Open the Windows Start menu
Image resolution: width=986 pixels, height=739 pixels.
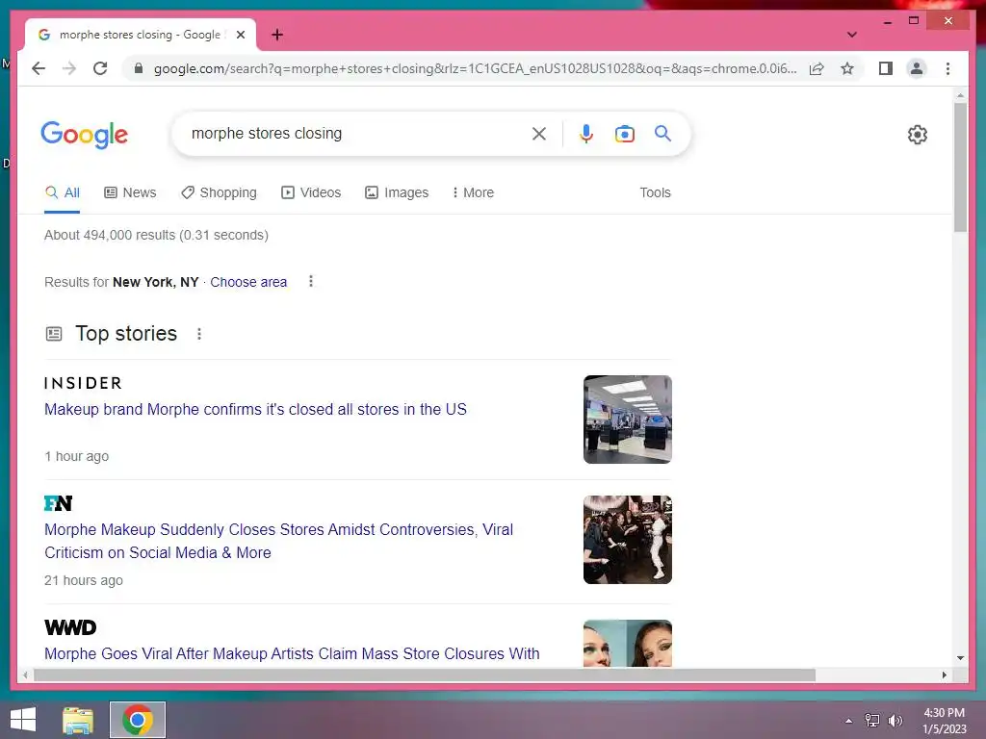(23, 720)
